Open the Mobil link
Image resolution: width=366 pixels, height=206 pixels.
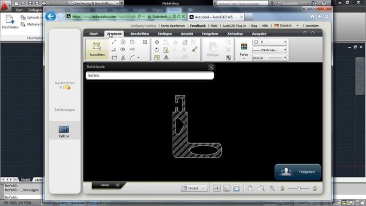click(x=214, y=26)
